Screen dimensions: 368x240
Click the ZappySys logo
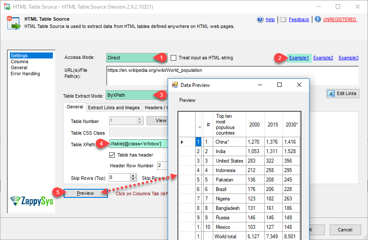click(32, 201)
